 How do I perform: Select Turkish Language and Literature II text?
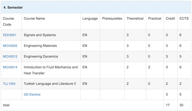[50, 84]
